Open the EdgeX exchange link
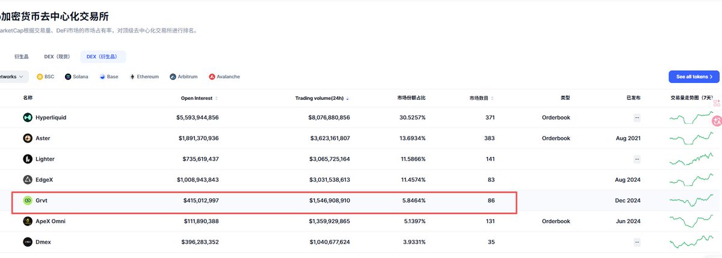This screenshot has height=258, width=722. [x=45, y=180]
